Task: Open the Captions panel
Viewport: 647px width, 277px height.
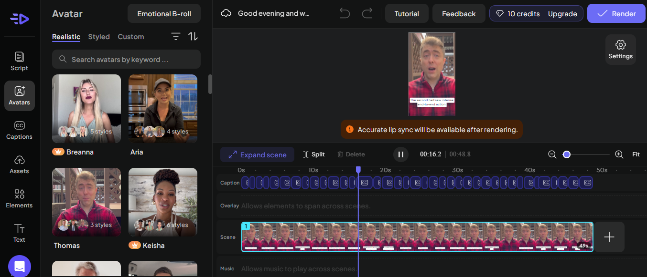Action: pyautogui.click(x=19, y=130)
